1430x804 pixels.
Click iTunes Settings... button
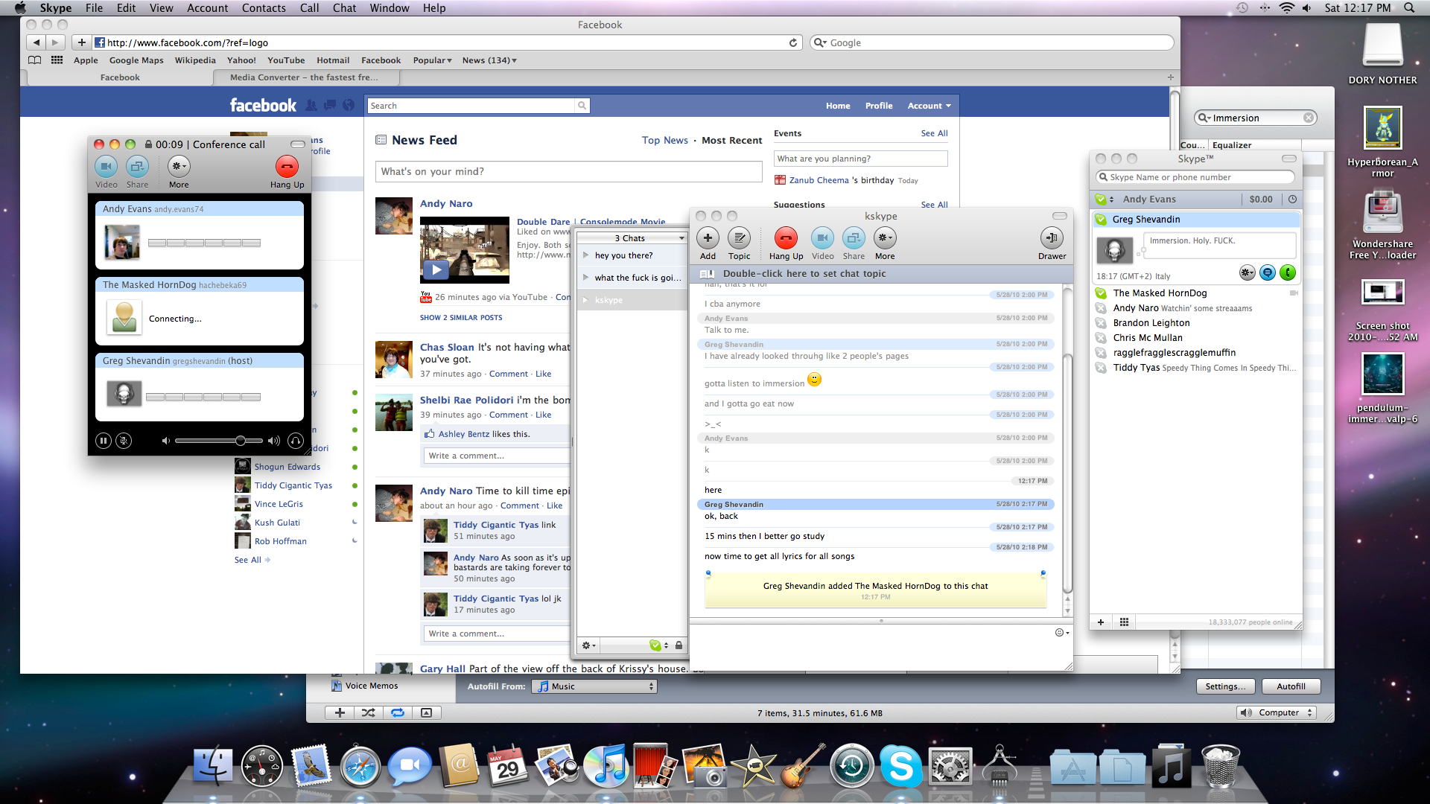[x=1225, y=687]
